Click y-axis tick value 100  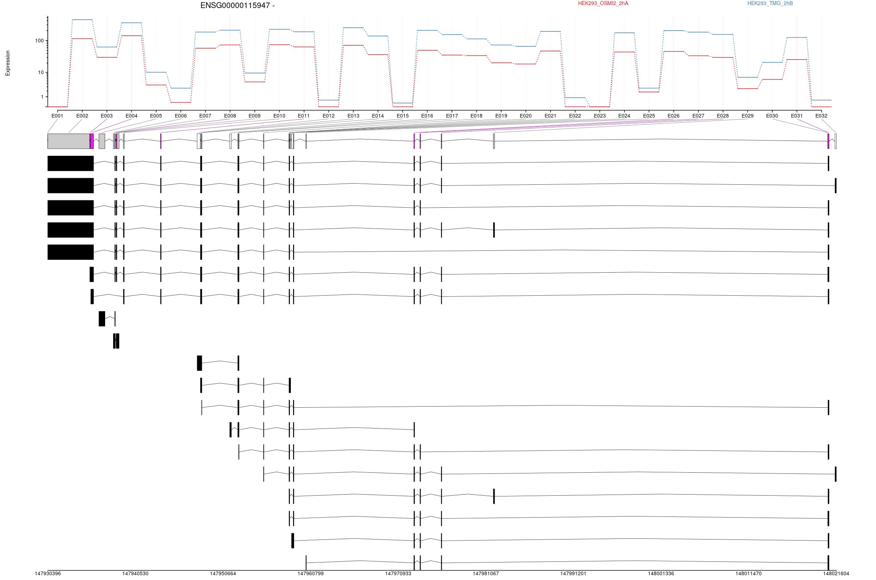pyautogui.click(x=39, y=41)
